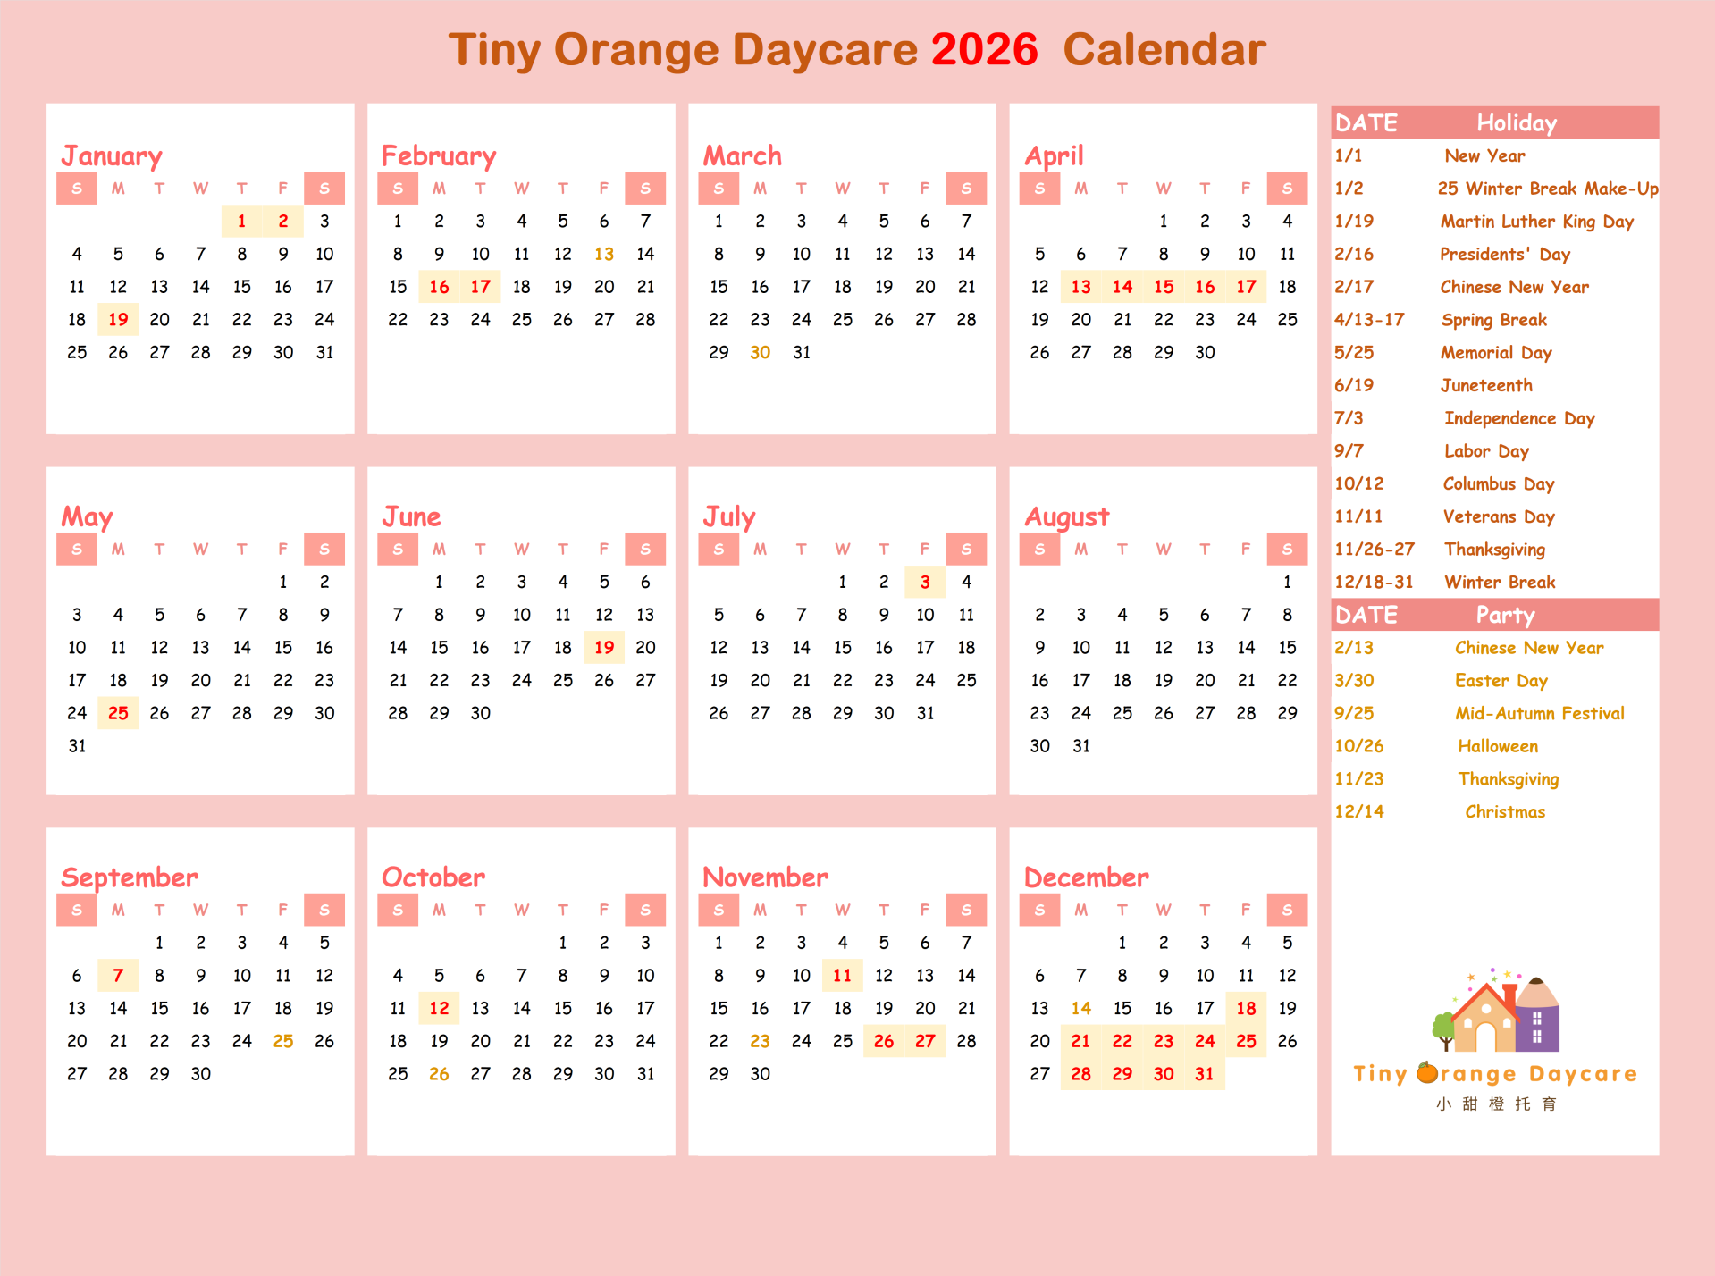Select the Veterans Day row
The width and height of the screenshot is (1715, 1276).
click(1494, 516)
